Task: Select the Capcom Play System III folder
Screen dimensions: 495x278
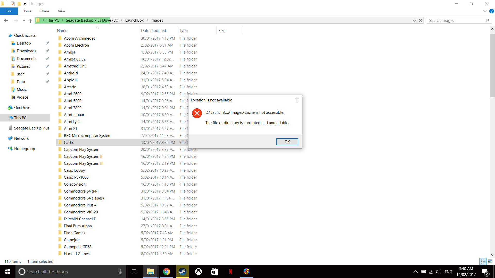Action: pos(84,163)
